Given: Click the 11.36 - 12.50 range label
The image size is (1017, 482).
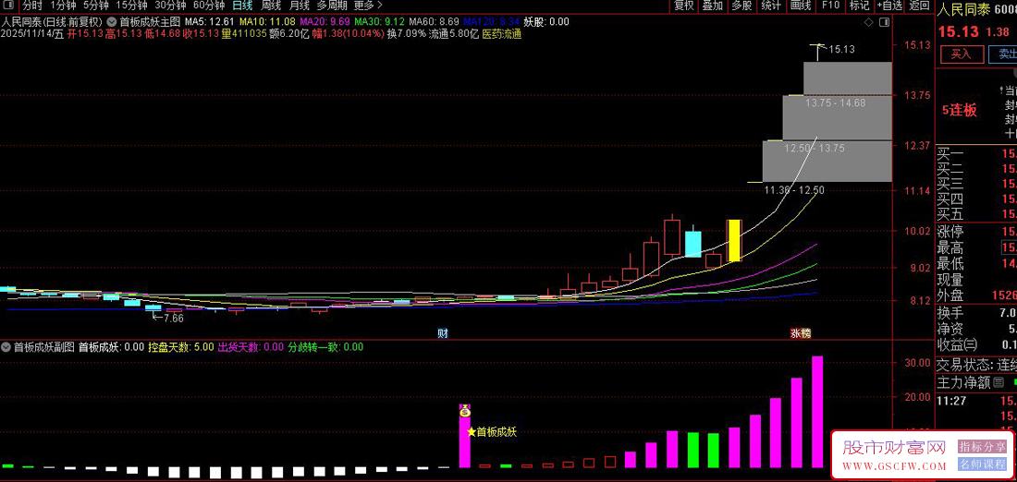Looking at the screenshot, I should (x=794, y=190).
